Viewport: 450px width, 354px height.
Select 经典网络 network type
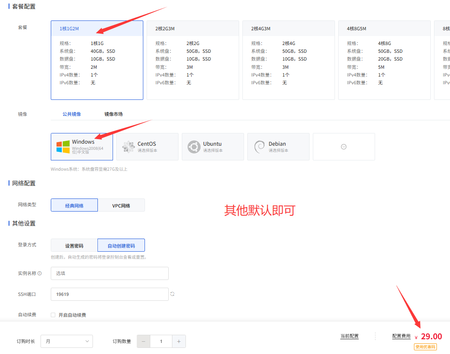pos(74,205)
